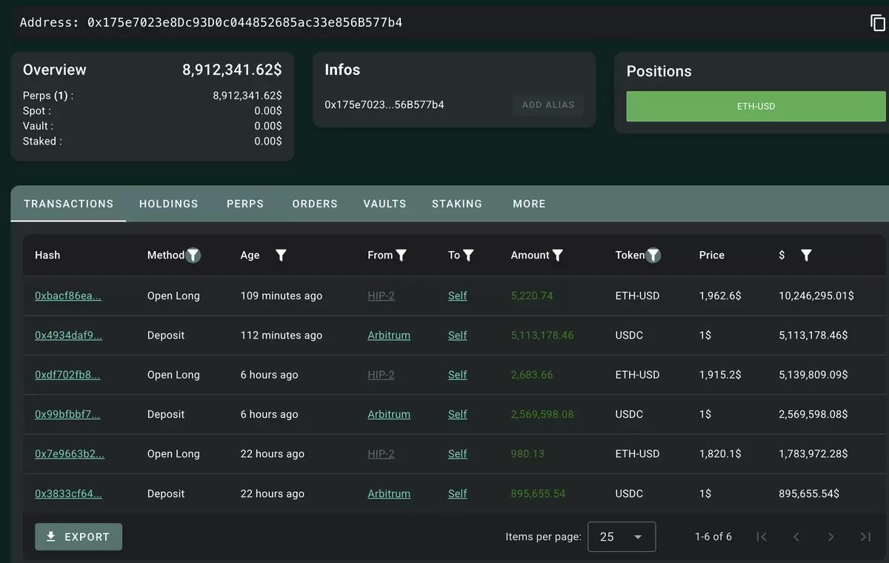
Task: Open the dollar value column filter icon
Action: pyautogui.click(x=807, y=255)
